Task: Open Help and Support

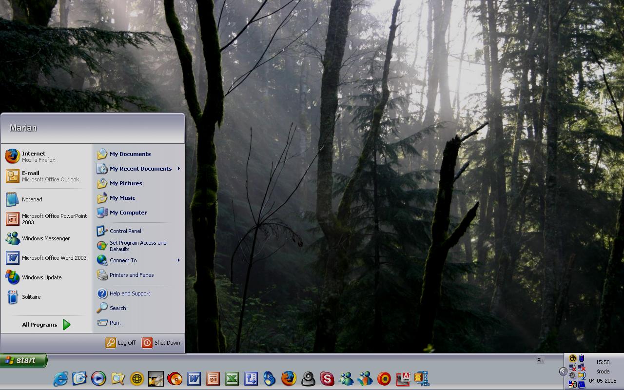Action: [x=138, y=293]
